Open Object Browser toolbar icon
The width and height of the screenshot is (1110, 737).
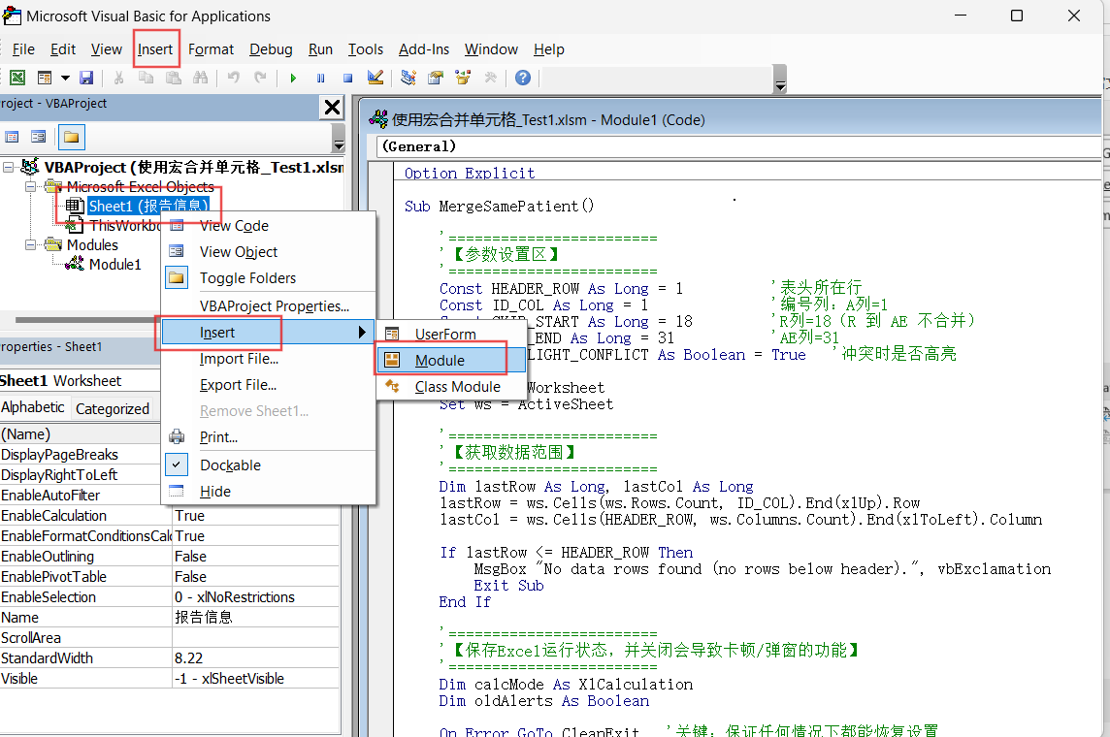tap(463, 78)
